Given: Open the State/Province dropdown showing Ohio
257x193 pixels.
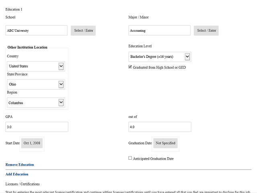Looking at the screenshot, I should [36, 84].
